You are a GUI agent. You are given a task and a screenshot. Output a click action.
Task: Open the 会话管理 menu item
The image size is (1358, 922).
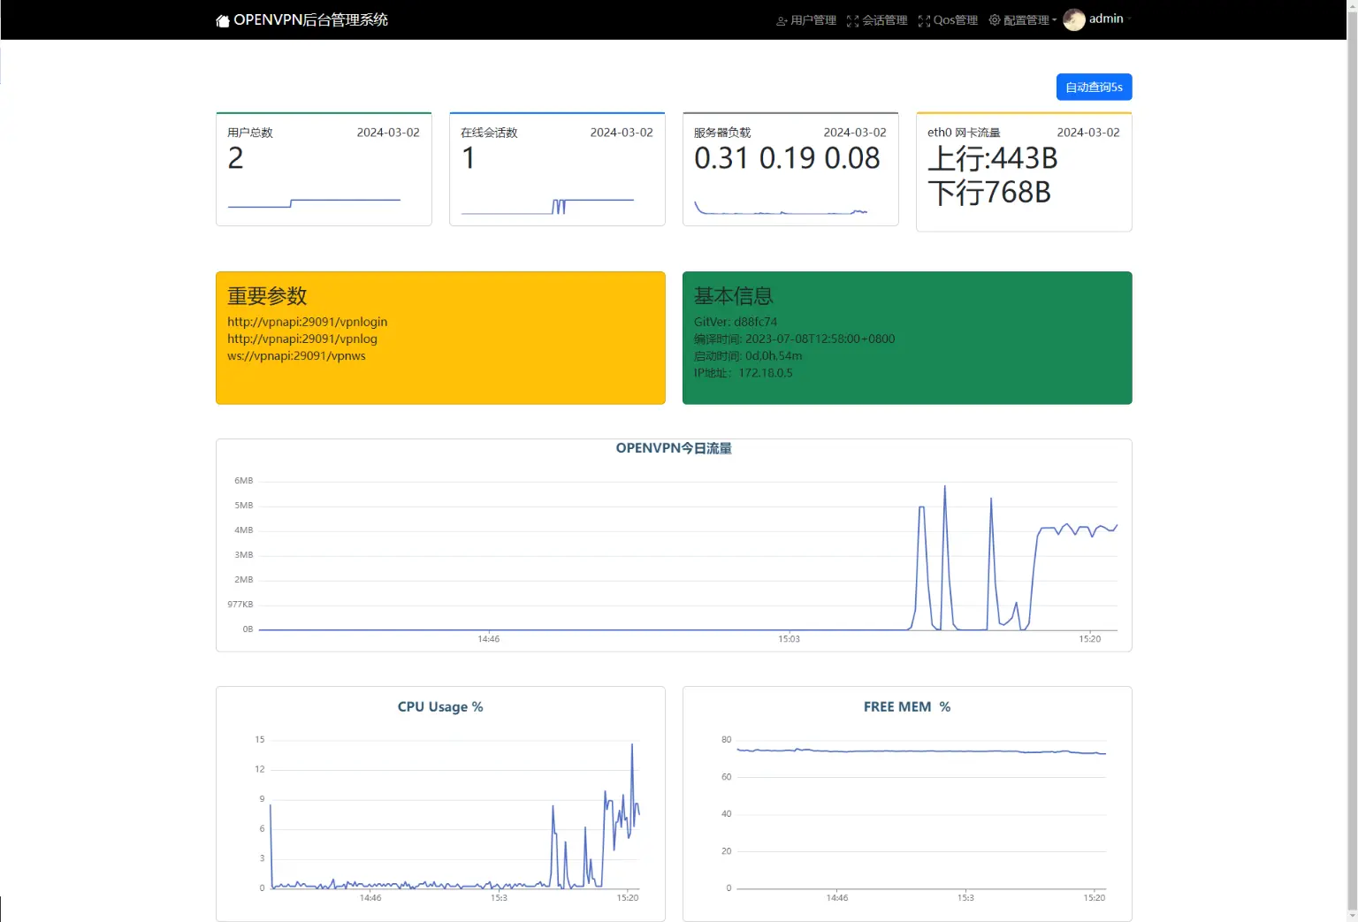[877, 20]
